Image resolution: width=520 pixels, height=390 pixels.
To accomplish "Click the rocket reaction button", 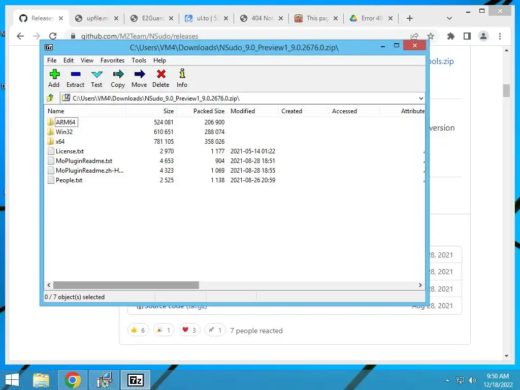I will coord(215,330).
